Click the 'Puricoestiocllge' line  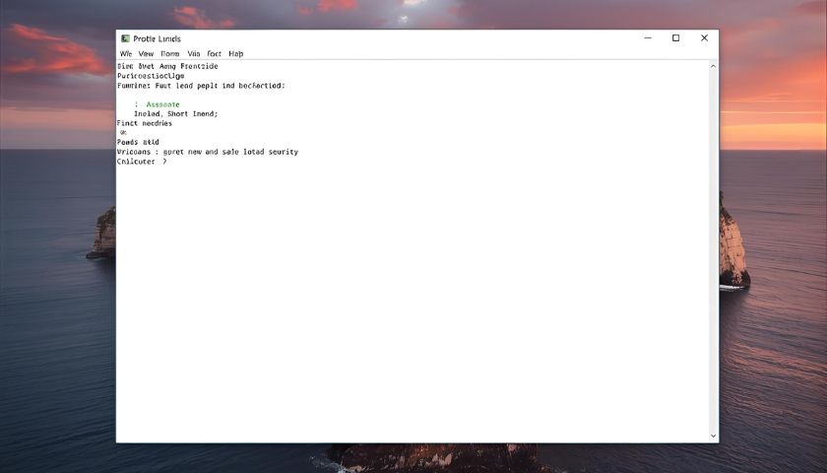[x=151, y=76]
